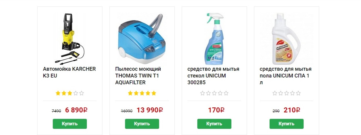Click the fifth star of THOMAS TWIN rating
Image resolution: width=361 pixels, height=135 pixels.
click(x=154, y=93)
